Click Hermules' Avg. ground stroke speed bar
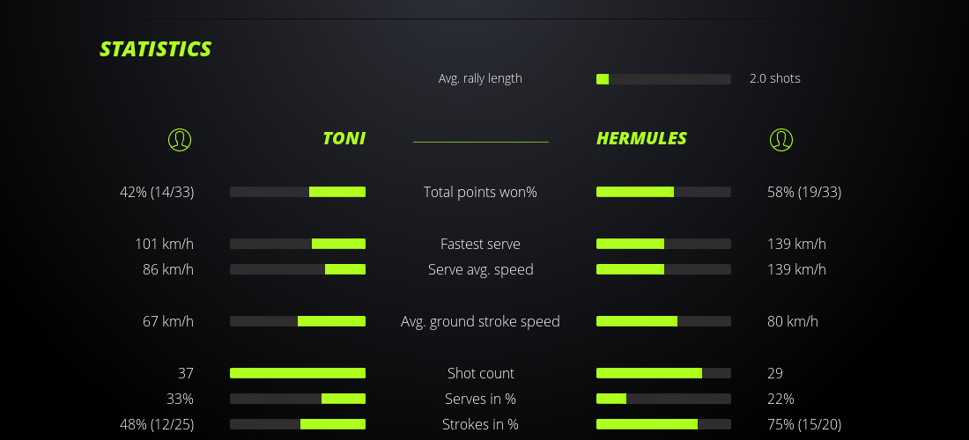The width and height of the screenshot is (969, 440). [x=663, y=321]
